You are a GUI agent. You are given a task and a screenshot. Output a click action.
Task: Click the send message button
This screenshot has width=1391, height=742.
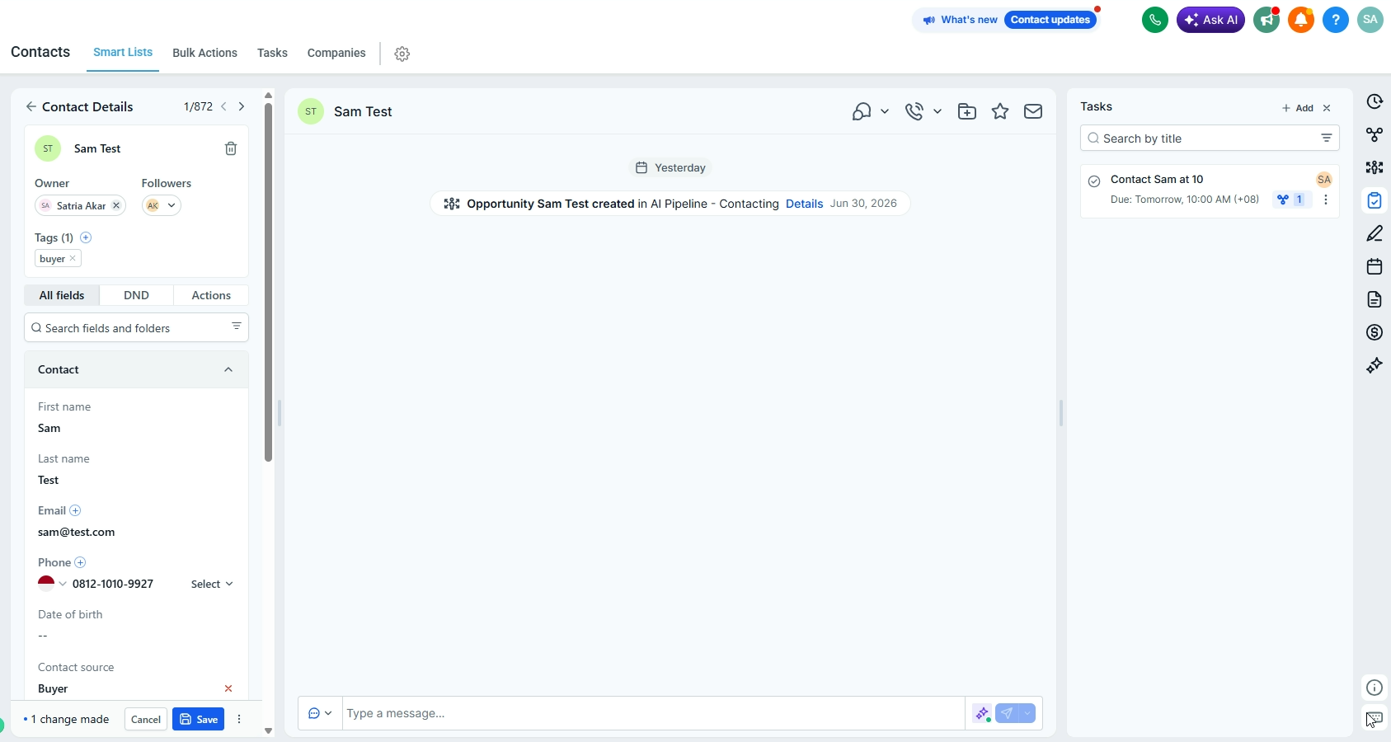pos(1007,713)
